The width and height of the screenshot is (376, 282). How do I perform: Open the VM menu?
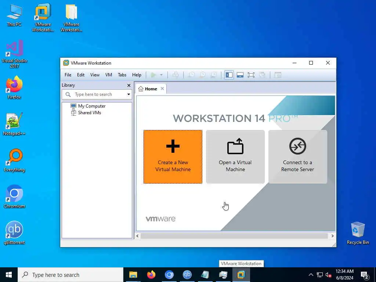point(109,75)
